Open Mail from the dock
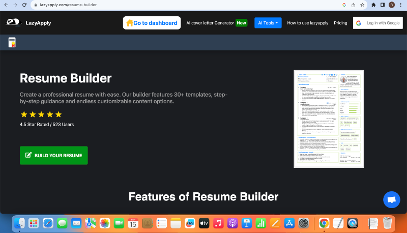Screen dimensions: 407x233 76,223
